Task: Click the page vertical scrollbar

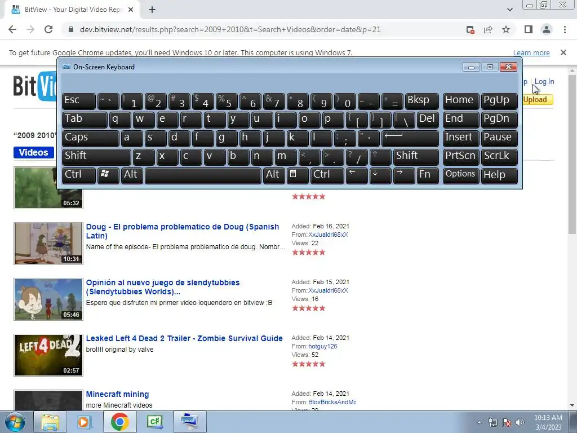Action: coord(572,154)
